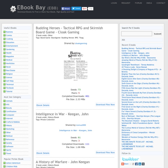Select the Cooking category in Useful Ebooks
Viewport: 168px width, 168px height.
click(x=10, y=39)
